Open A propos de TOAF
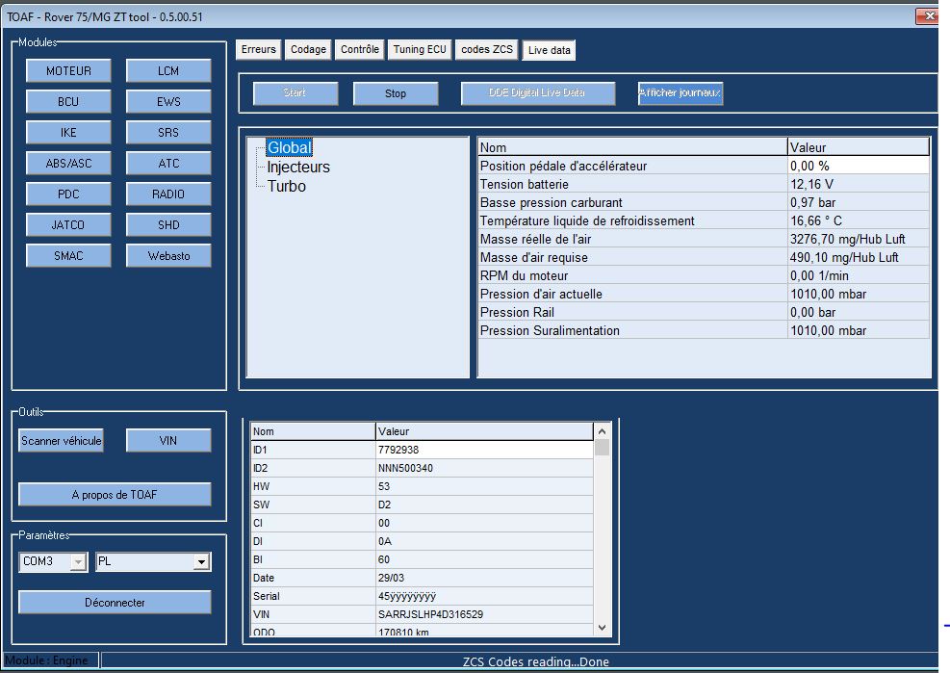The image size is (950, 673). (115, 495)
